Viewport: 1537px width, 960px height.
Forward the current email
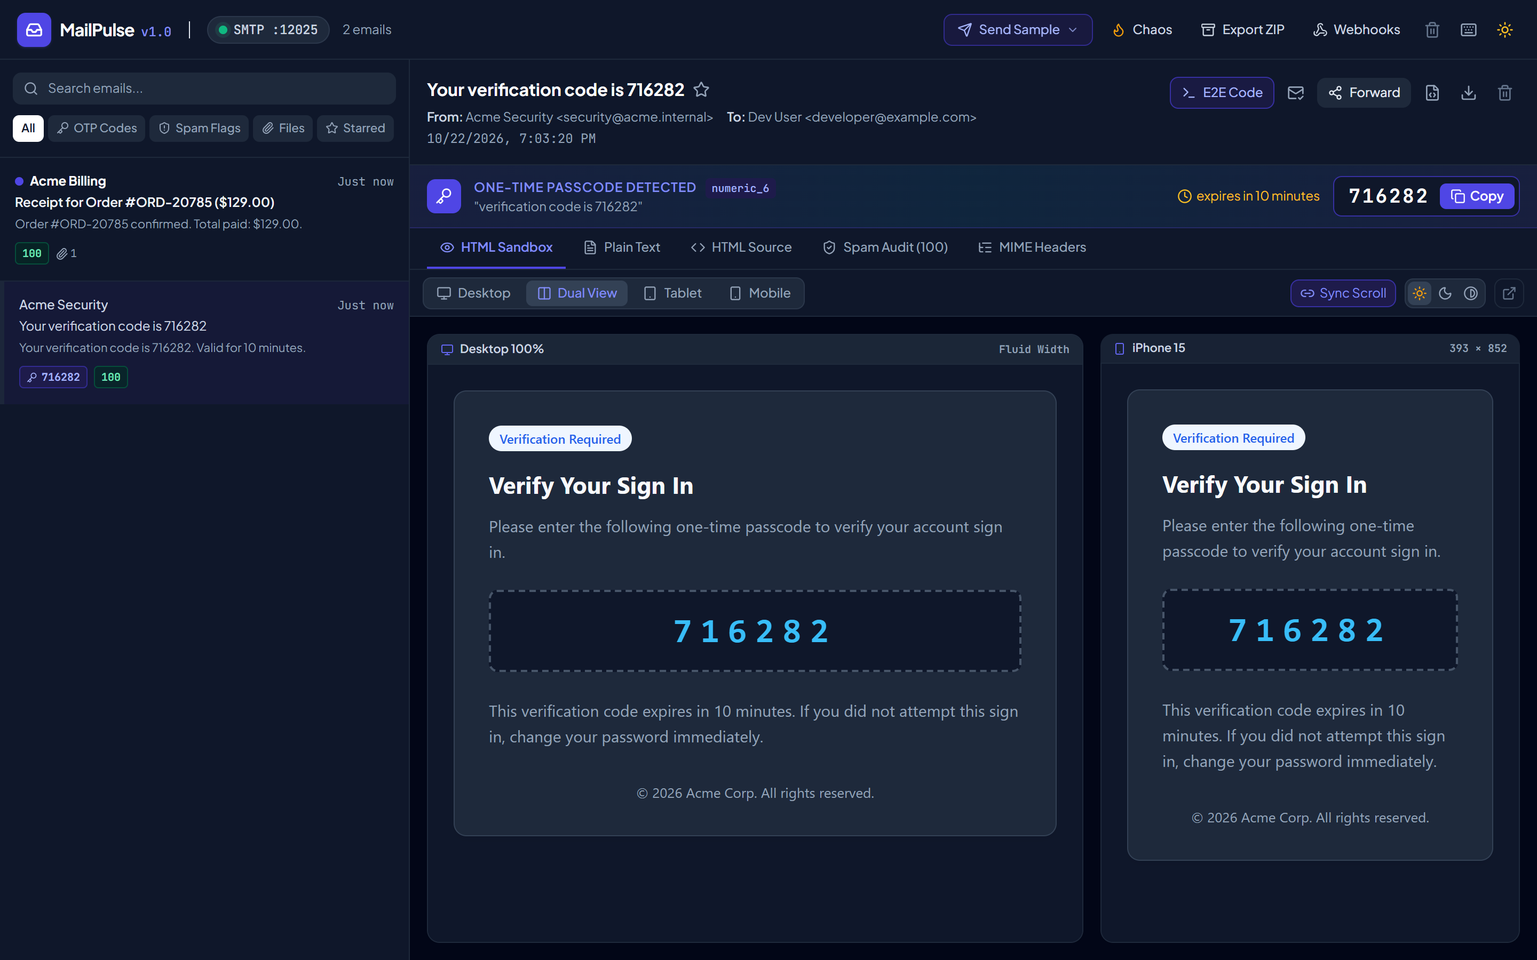pyautogui.click(x=1364, y=93)
